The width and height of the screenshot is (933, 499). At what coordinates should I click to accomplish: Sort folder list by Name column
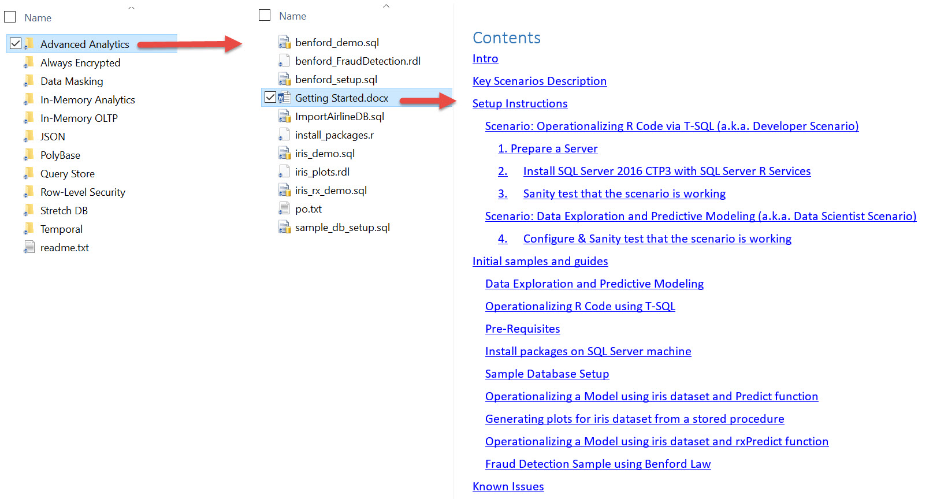tap(38, 18)
